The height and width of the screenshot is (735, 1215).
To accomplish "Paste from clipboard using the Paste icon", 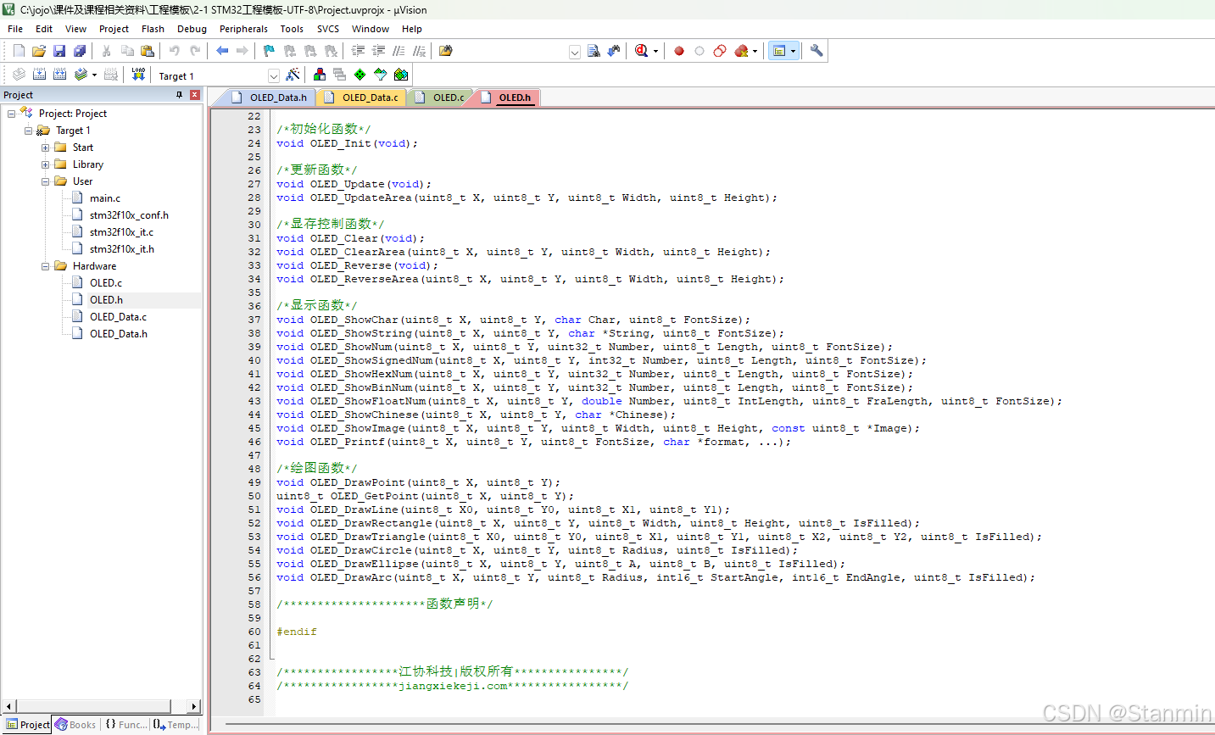I will click(x=148, y=51).
